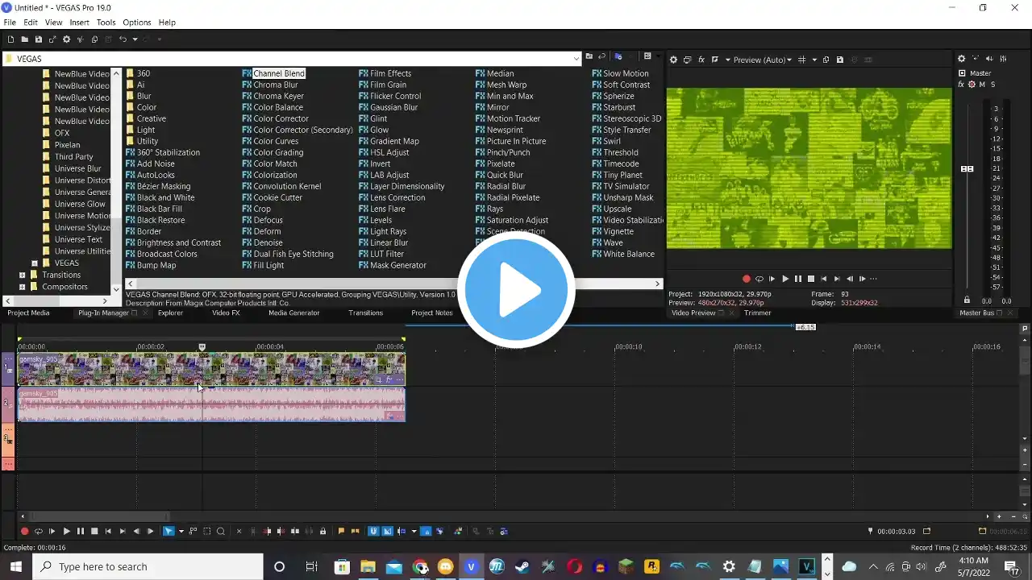1032x580 pixels.
Task: Open Project Video Properties gear above the preview
Action: (674, 60)
